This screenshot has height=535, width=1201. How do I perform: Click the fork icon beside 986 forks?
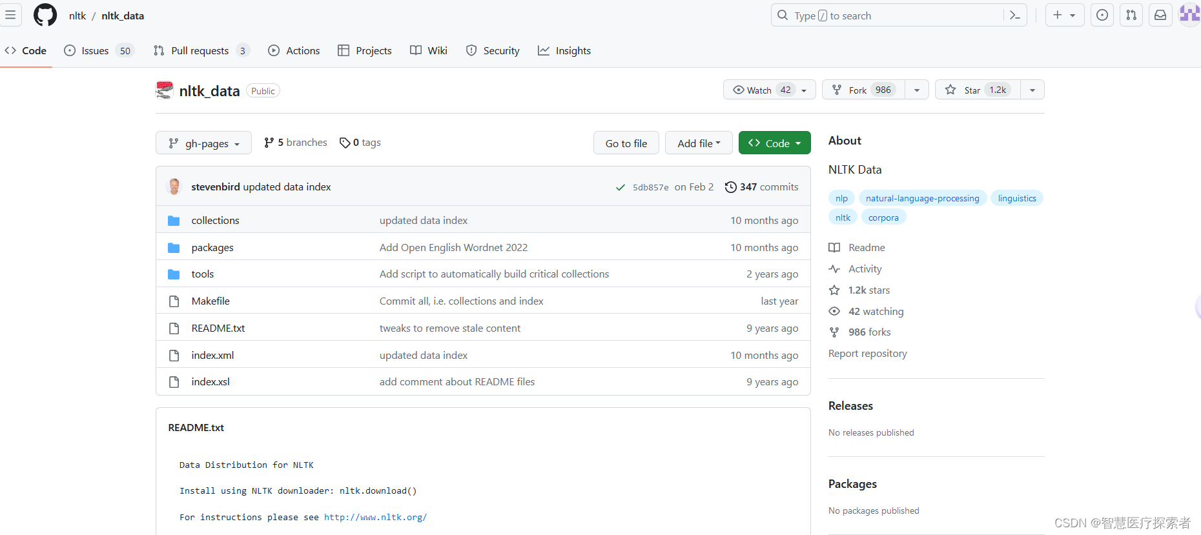pos(834,332)
